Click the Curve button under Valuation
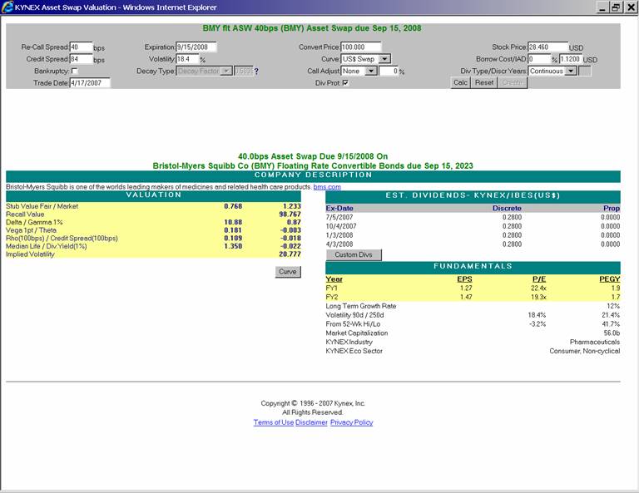 (288, 272)
